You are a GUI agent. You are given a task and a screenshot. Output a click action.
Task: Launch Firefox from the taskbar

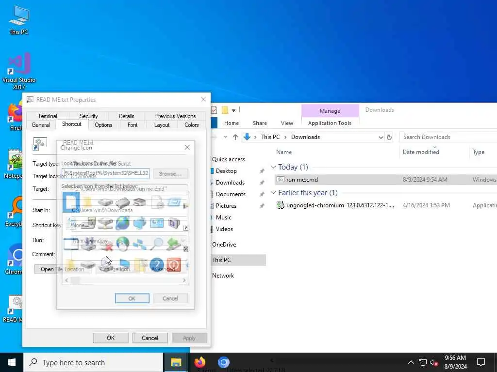tap(199, 362)
